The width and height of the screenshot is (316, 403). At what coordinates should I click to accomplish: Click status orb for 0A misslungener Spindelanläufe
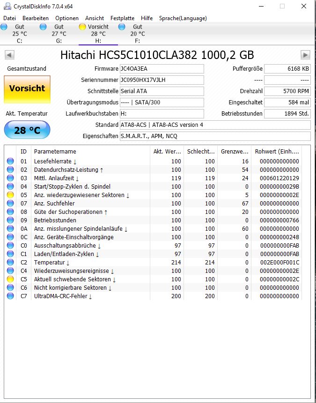tap(10, 228)
